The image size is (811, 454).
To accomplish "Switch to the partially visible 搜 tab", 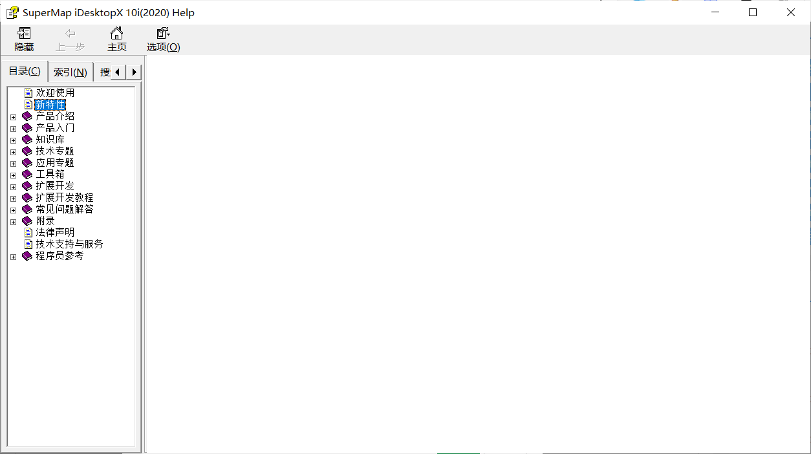I will [x=103, y=72].
